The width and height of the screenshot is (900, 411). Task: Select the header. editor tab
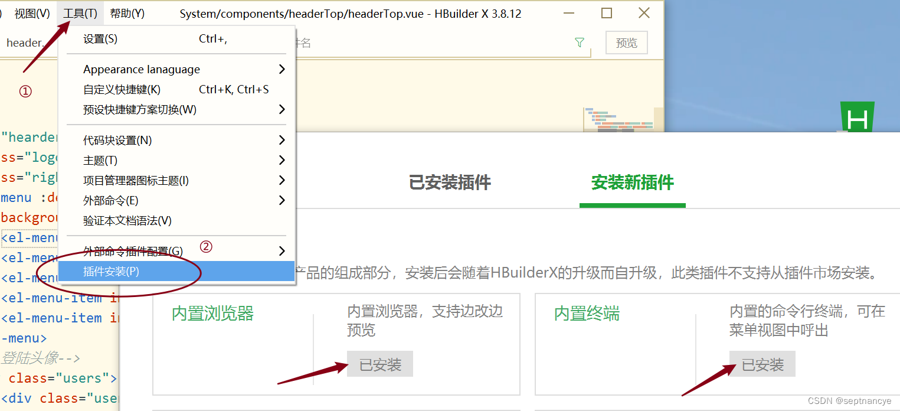[x=25, y=43]
